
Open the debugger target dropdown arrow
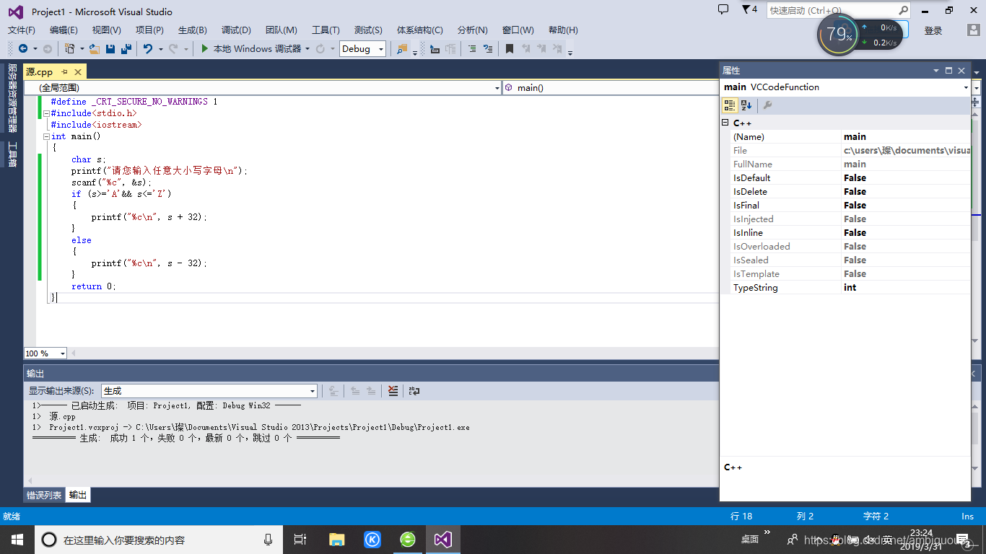coord(307,49)
